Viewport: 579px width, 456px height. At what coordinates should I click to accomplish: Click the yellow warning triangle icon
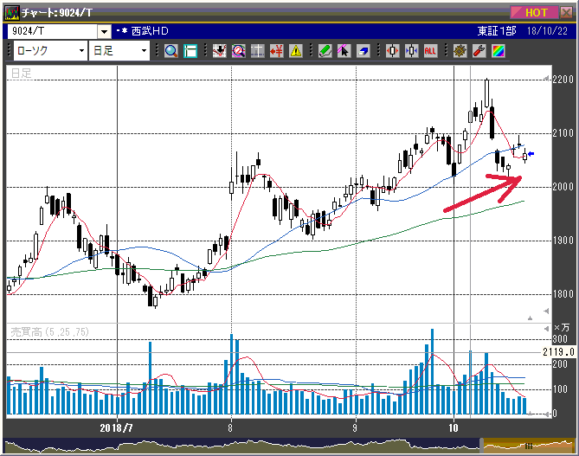(x=296, y=51)
